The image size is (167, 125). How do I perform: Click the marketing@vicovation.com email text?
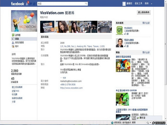[71, 81]
